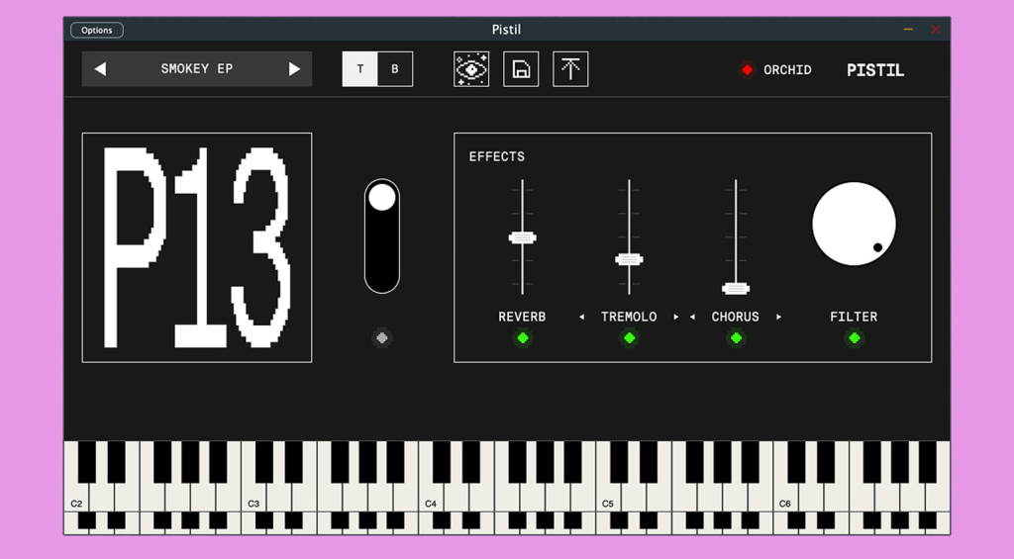
Task: Disable the Tremolo effect LED
Action: tap(629, 338)
